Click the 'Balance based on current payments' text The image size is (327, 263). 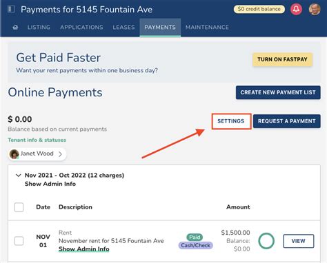[57, 129]
